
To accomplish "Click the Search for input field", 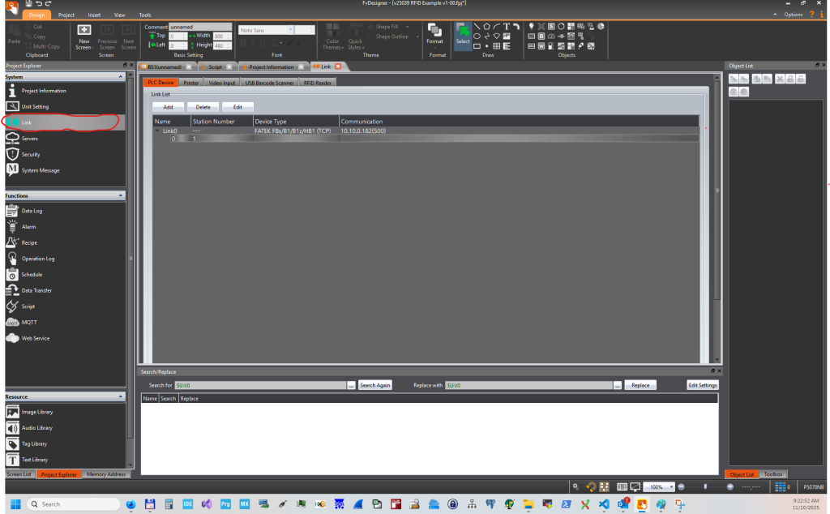I will coord(259,385).
